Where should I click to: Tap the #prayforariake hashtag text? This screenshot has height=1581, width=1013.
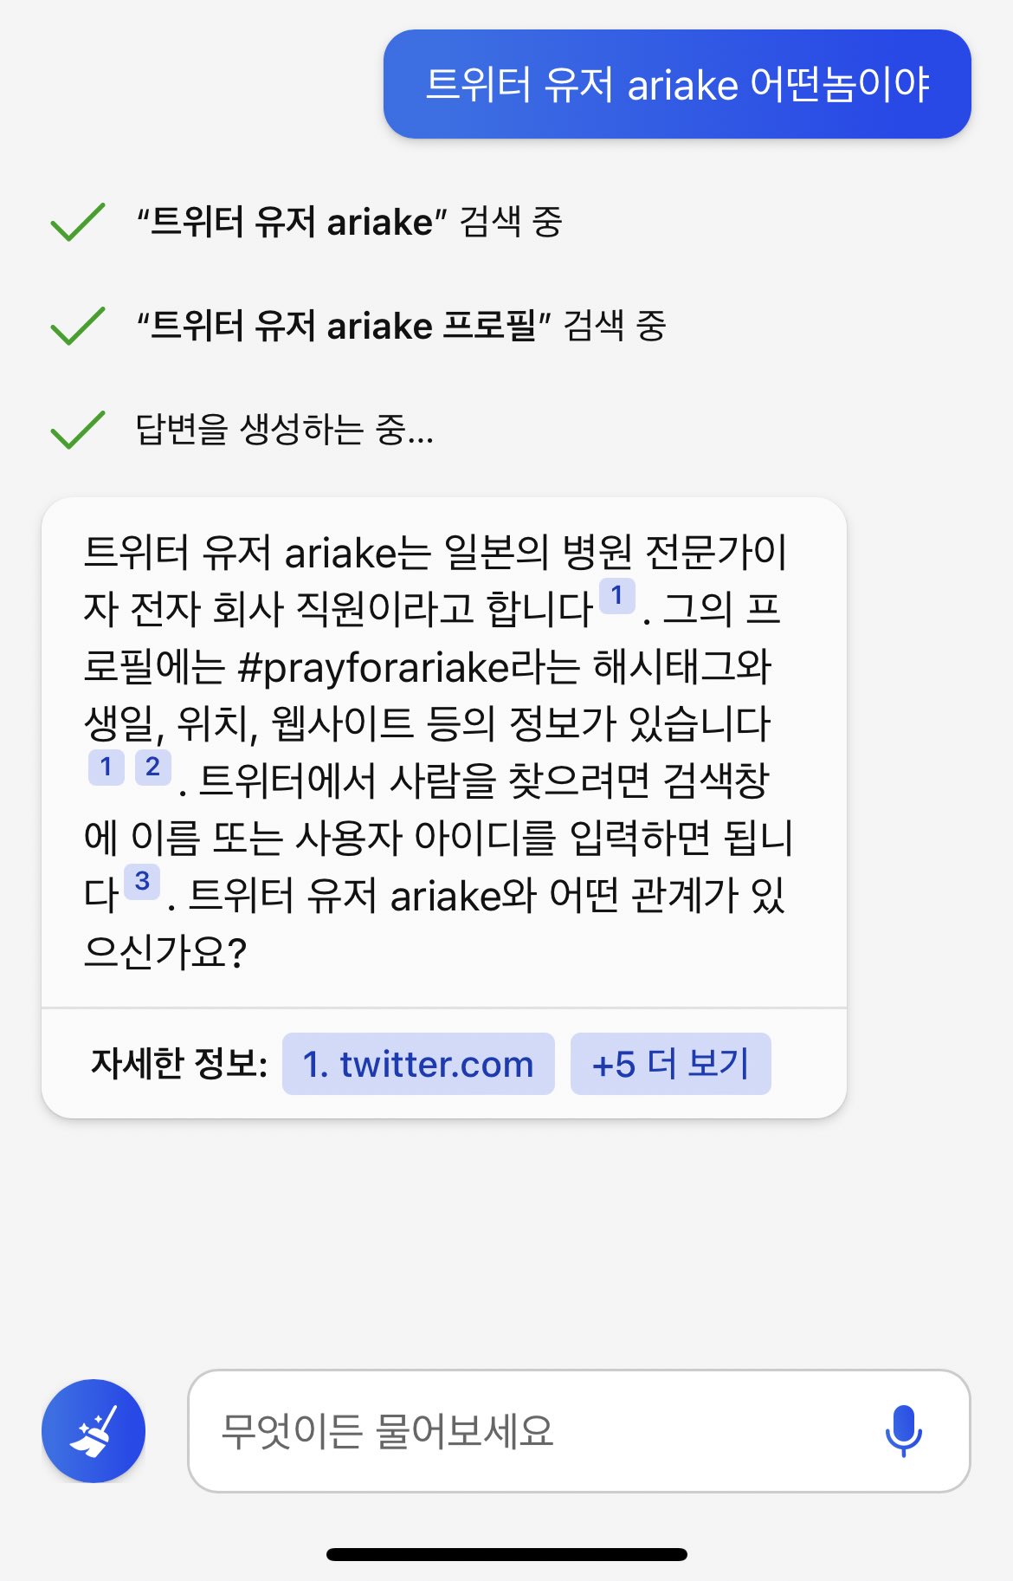(373, 667)
